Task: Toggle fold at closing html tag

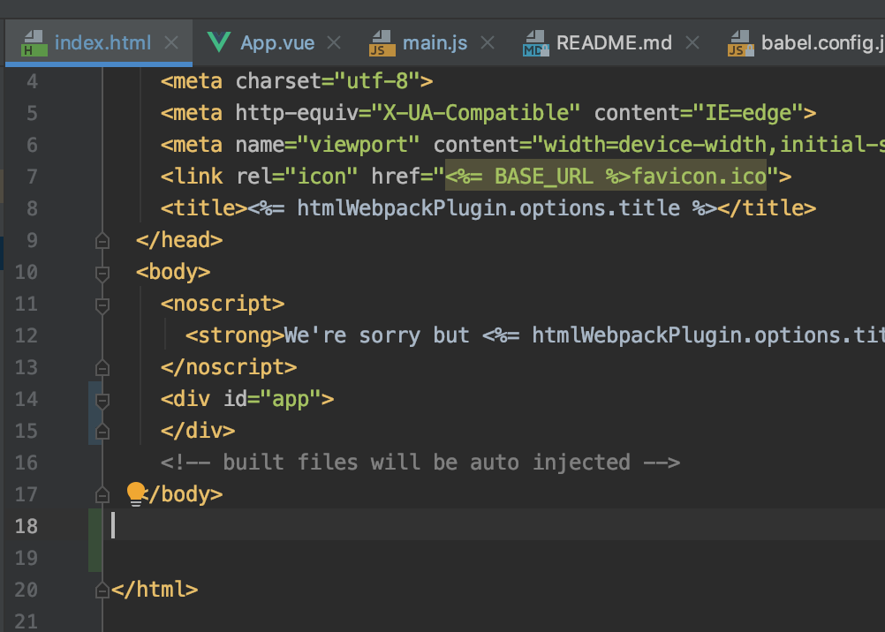Action: [x=102, y=591]
